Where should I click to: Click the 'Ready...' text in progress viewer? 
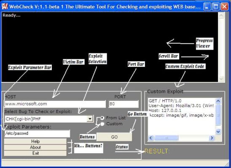11,15
